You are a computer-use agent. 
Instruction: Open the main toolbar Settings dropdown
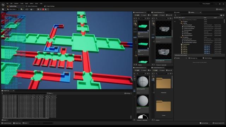[220, 10]
